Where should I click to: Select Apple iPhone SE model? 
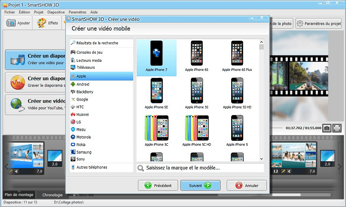click(x=156, y=93)
